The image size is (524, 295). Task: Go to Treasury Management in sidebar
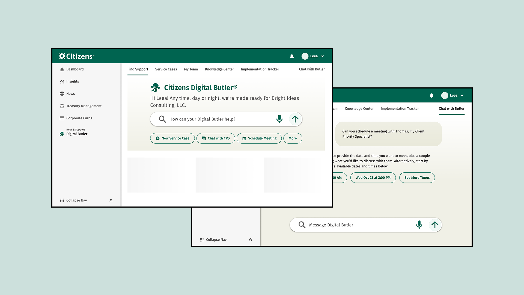coord(84,106)
